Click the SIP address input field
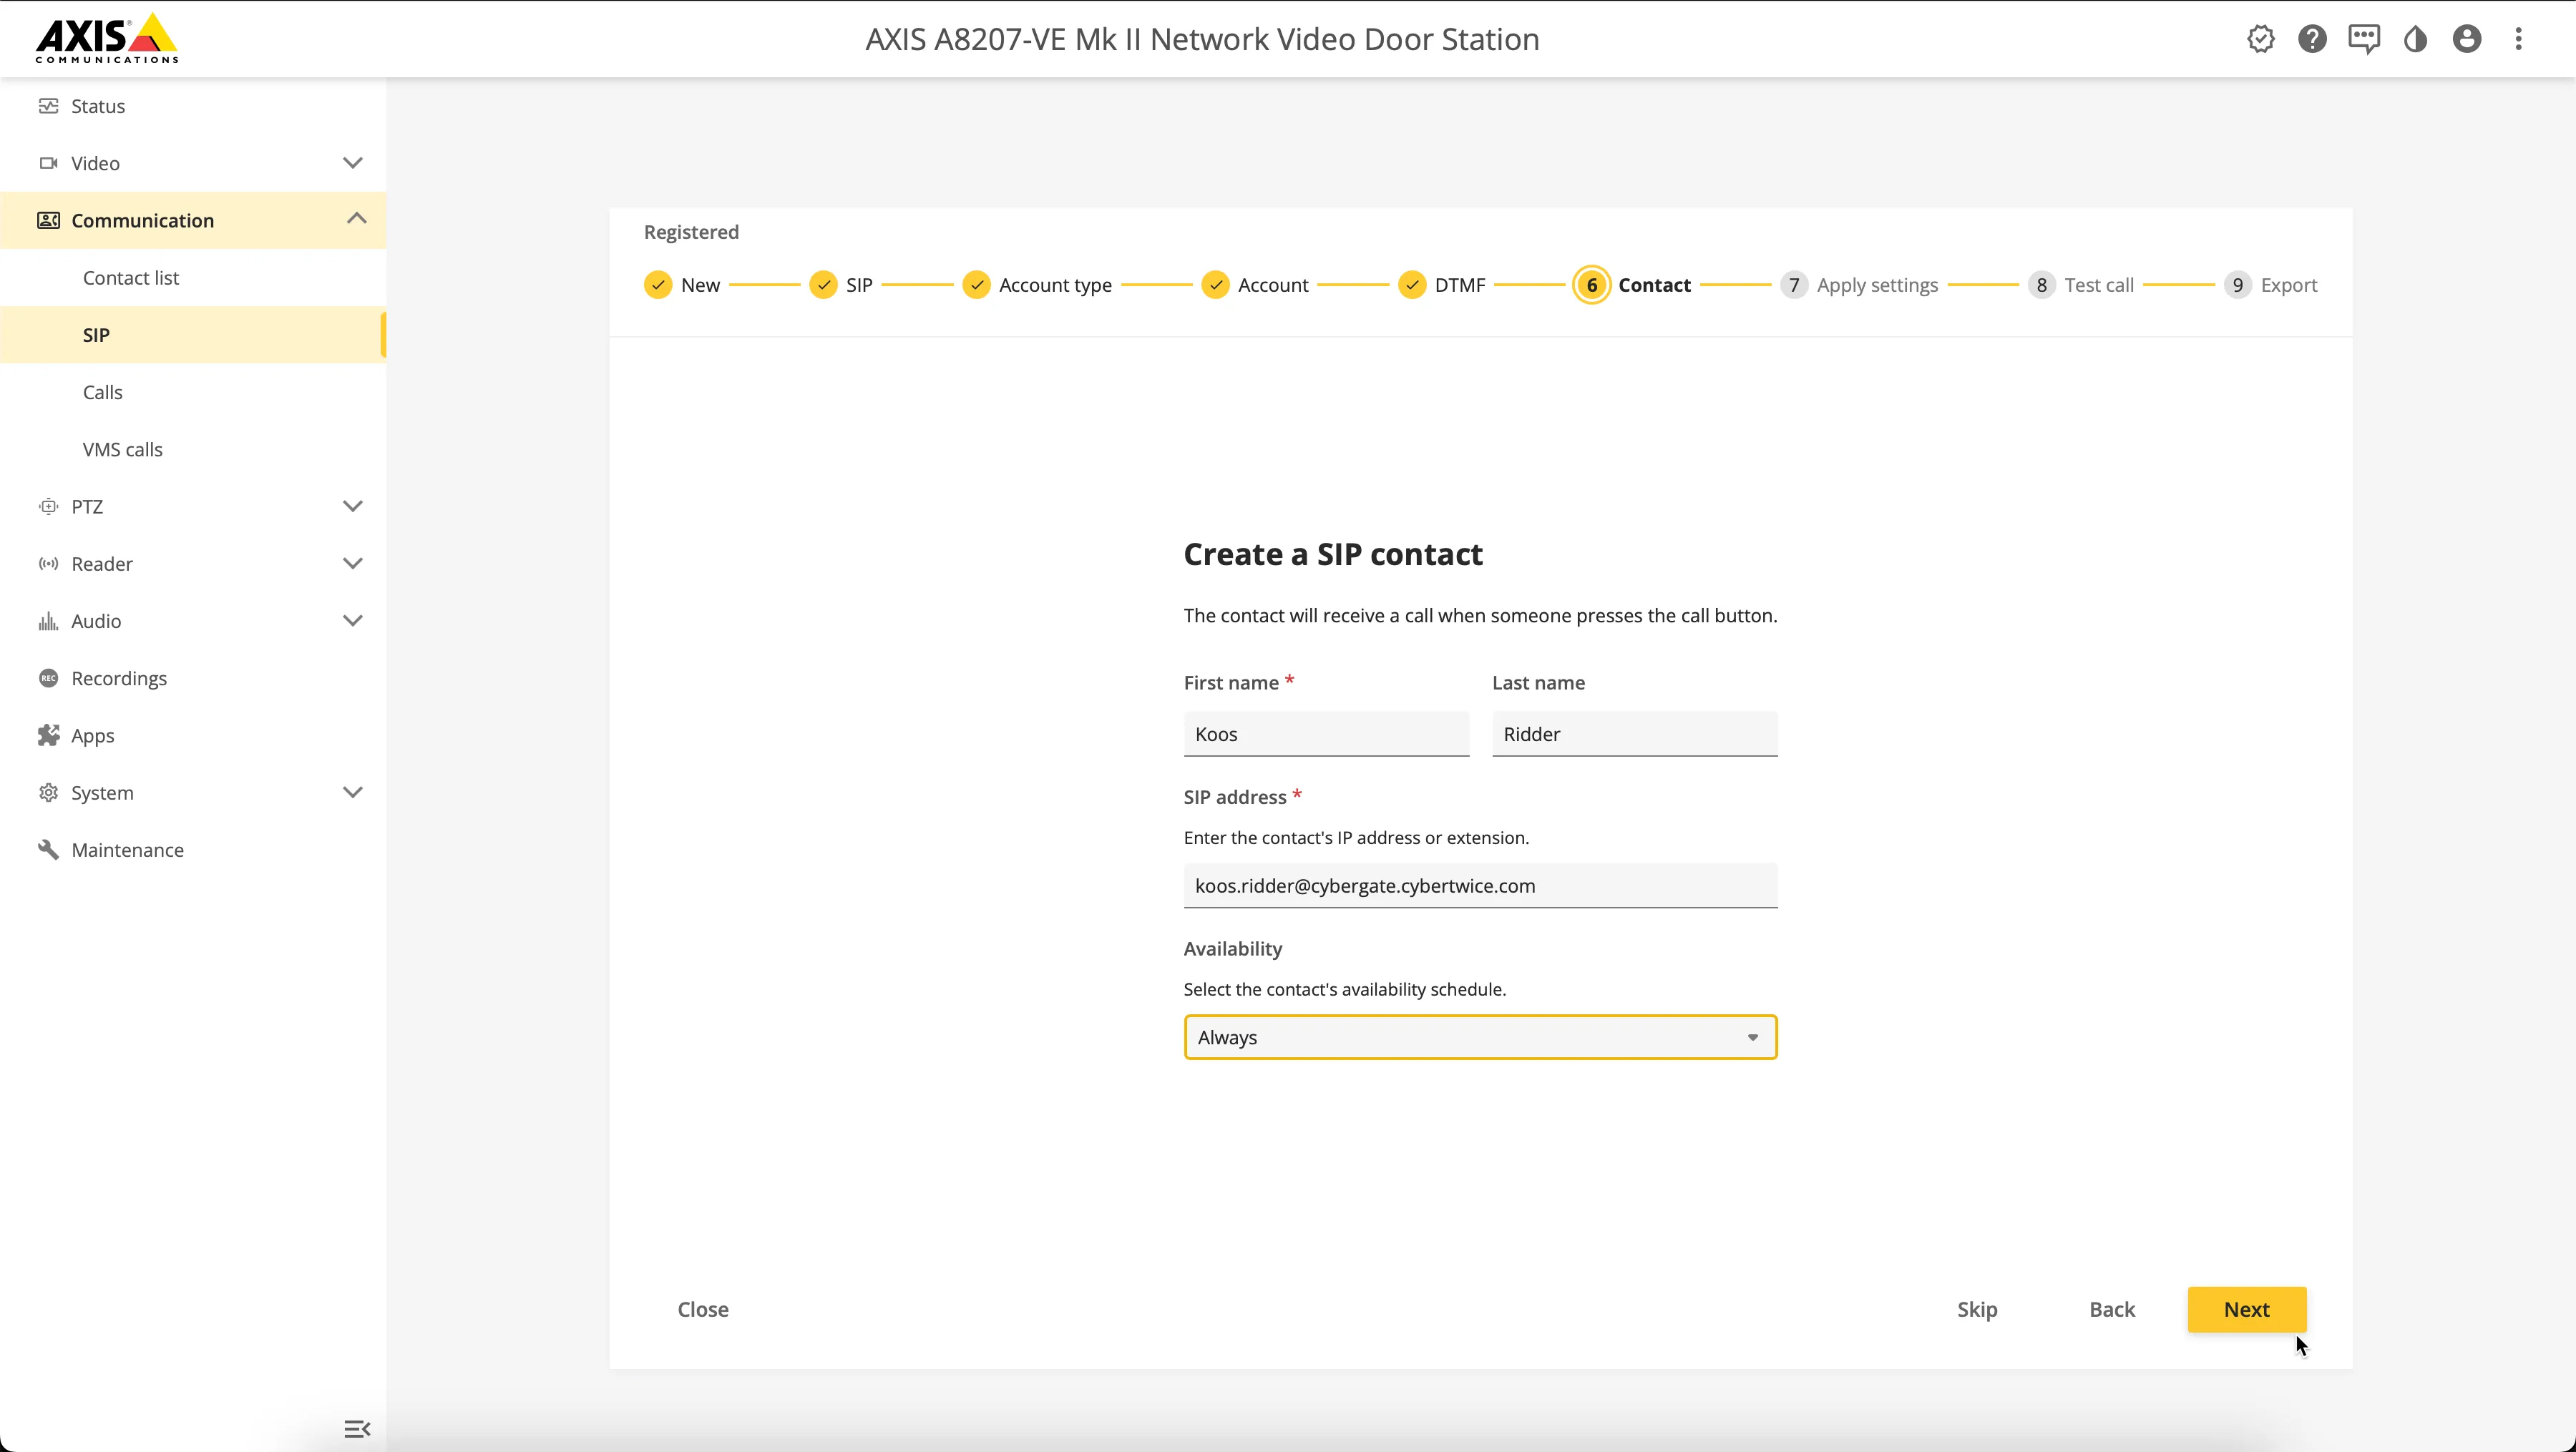Screen dimensions: 2576x1452 pos(1480,886)
